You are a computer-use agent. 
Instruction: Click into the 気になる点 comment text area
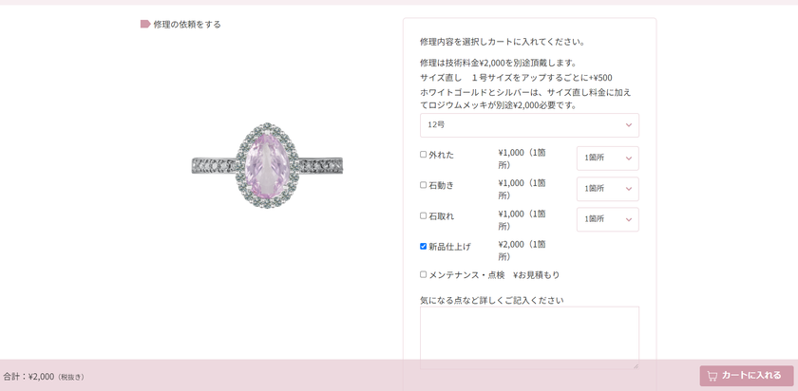[529, 338]
